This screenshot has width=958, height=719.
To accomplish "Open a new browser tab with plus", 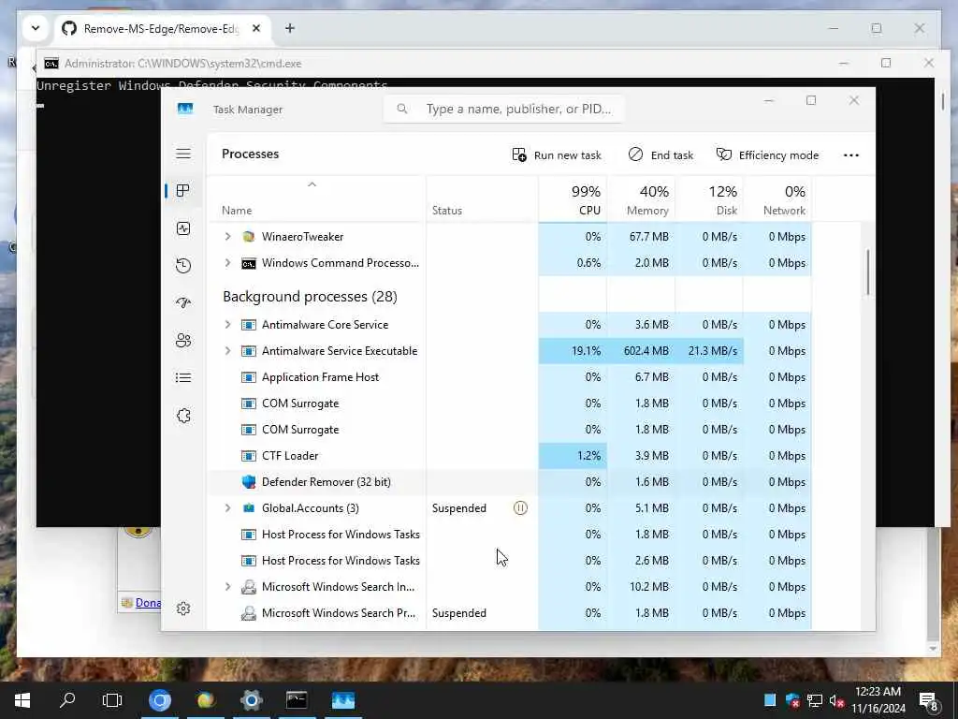I will pyautogui.click(x=290, y=28).
